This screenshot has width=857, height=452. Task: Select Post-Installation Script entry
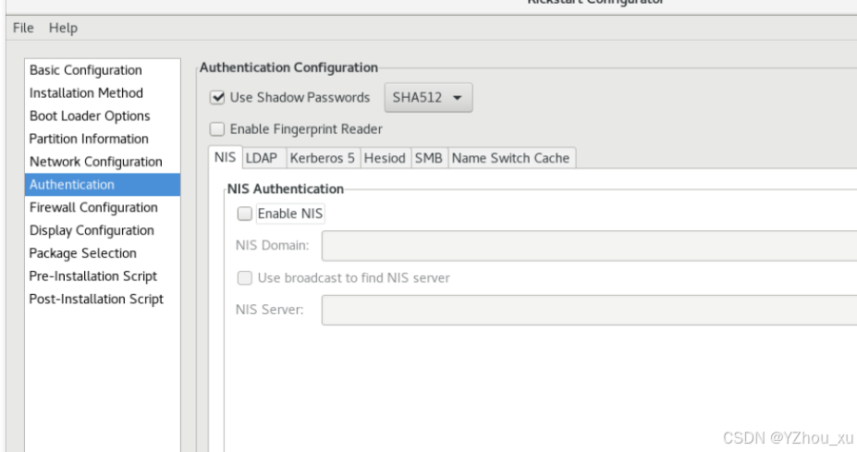[96, 299]
